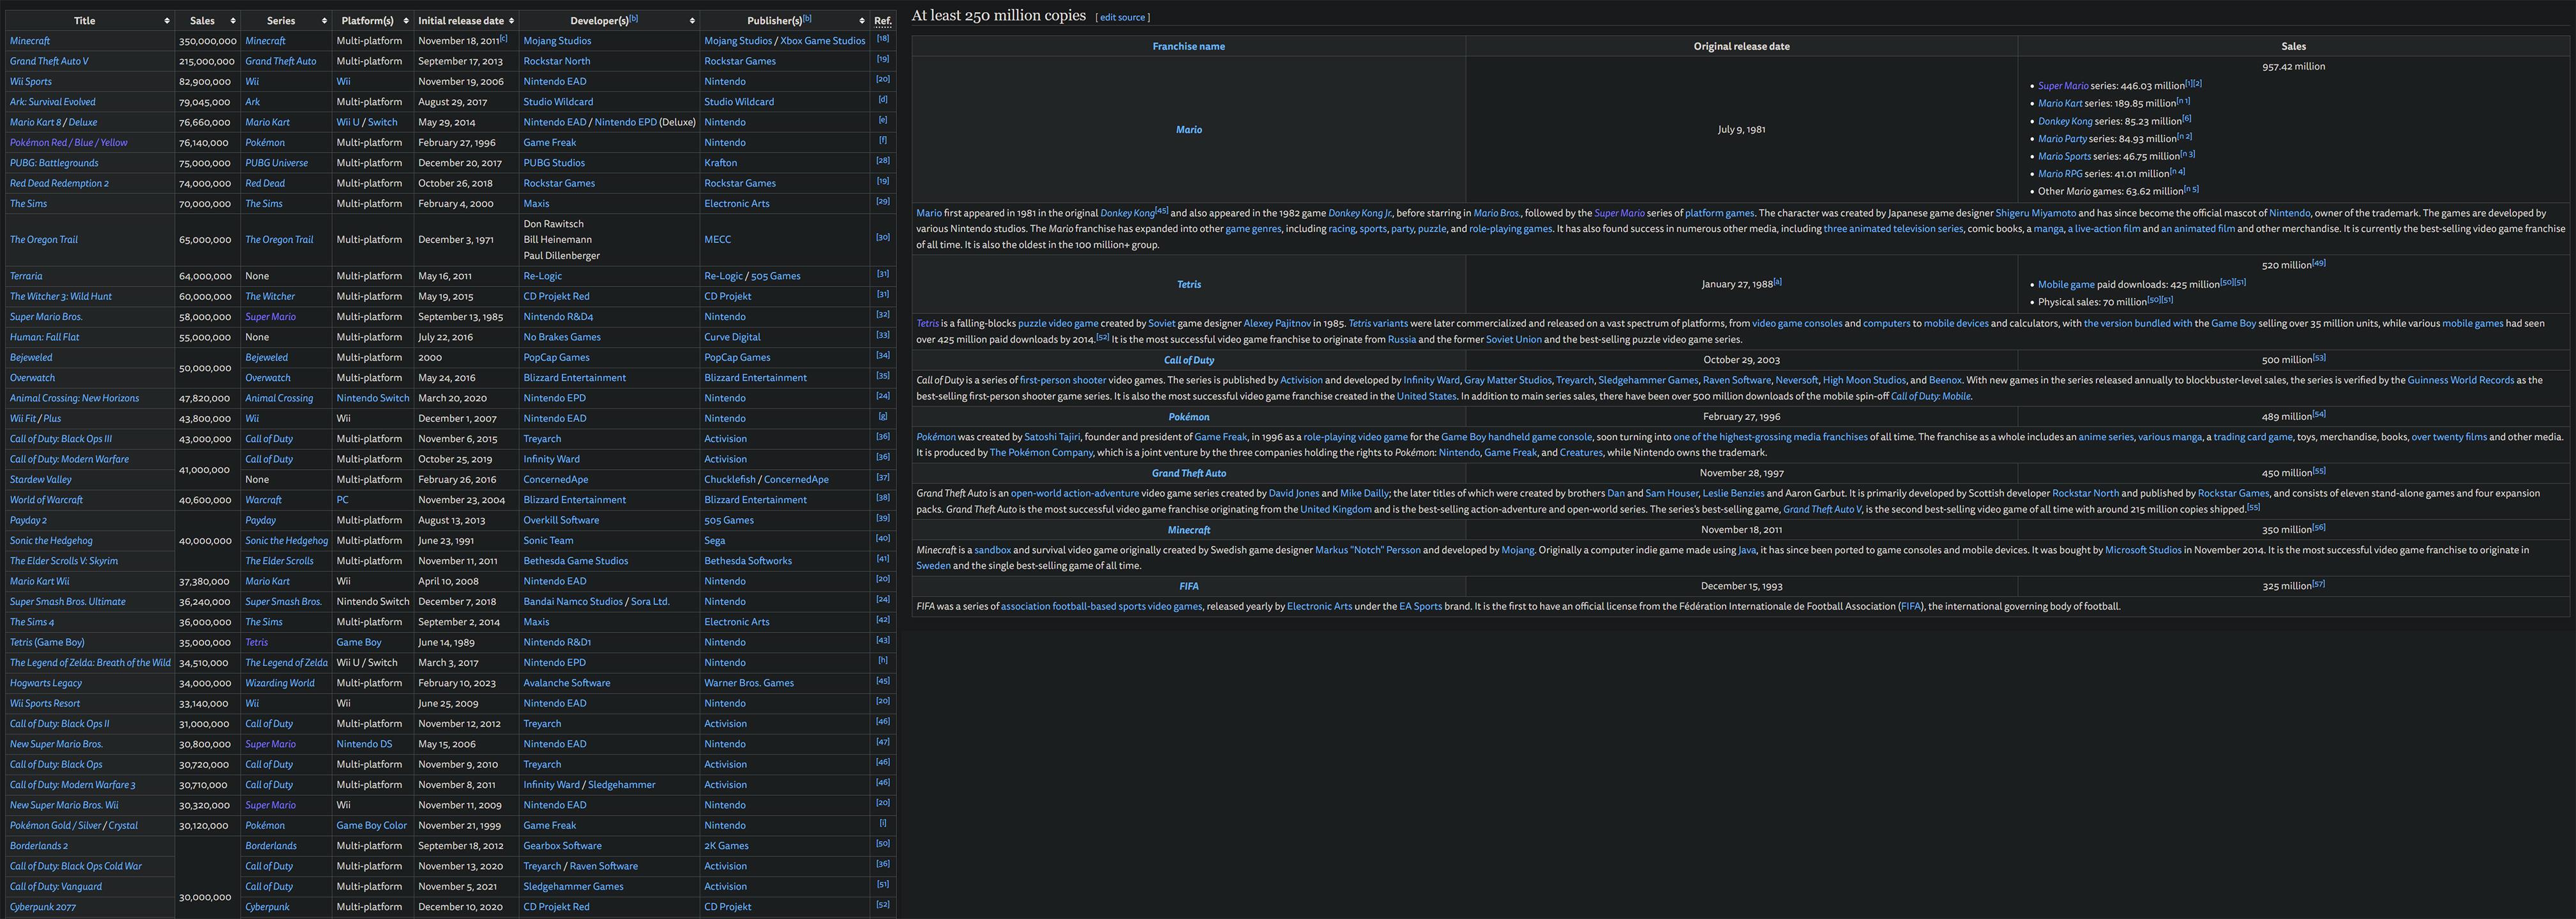
Task: Sort by Initial release date arrows
Action: [x=511, y=21]
